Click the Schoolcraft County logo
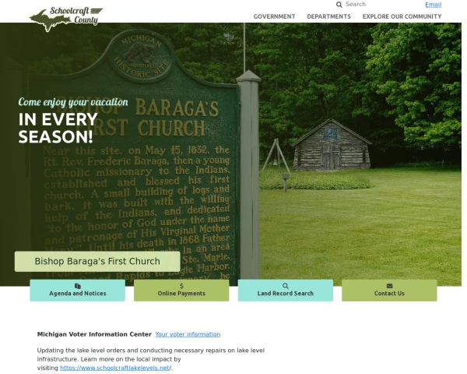This screenshot has width=467, height=374. [66, 19]
